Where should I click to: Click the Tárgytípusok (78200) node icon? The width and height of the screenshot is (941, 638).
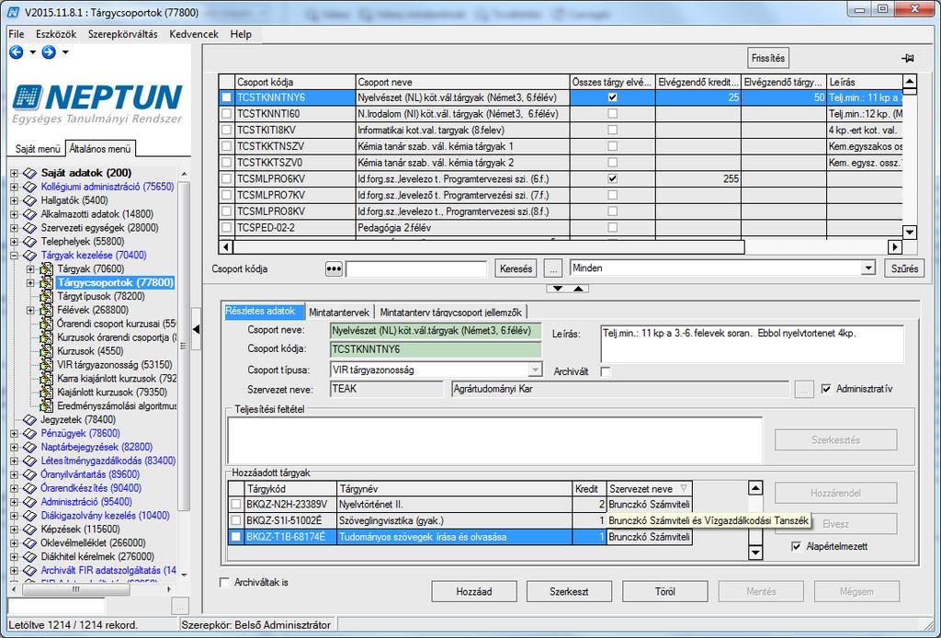point(46,297)
